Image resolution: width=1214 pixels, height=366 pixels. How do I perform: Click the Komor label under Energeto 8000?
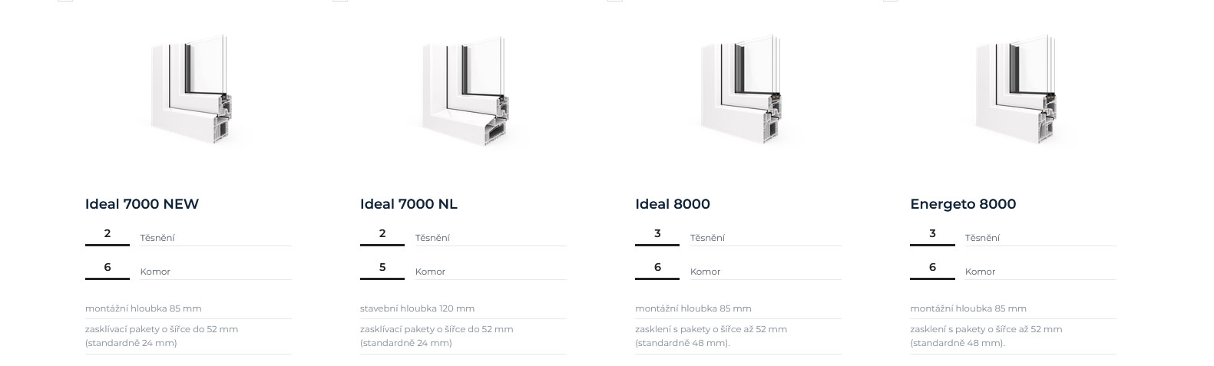[x=980, y=272]
